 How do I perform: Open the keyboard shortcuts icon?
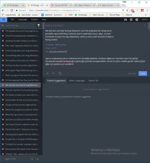pyautogui.click(x=125, y=19)
